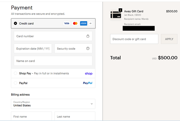
Task: Click the USD currency label
Action: tap(154, 59)
